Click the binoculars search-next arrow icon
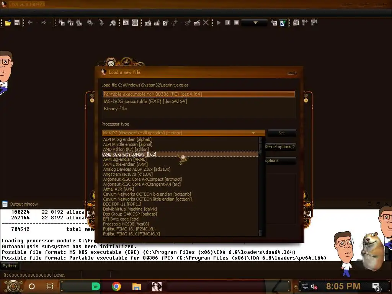This screenshot has height=294, width=392. [x=90, y=23]
